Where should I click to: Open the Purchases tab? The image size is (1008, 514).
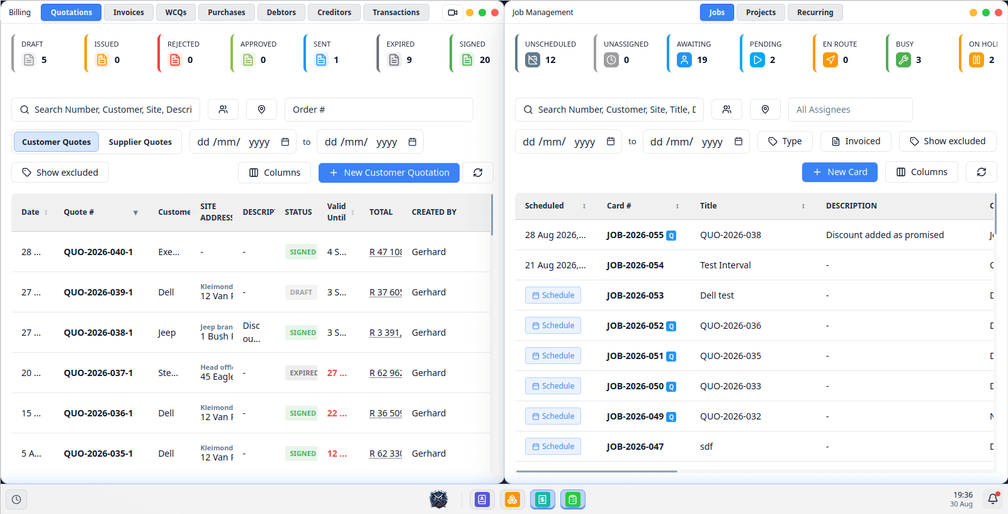click(x=227, y=13)
